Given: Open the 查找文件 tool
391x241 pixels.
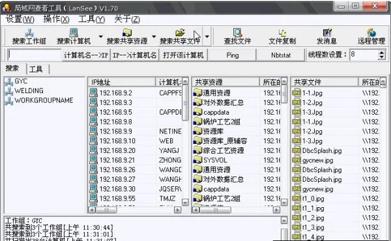Looking at the screenshot, I should (x=237, y=36).
